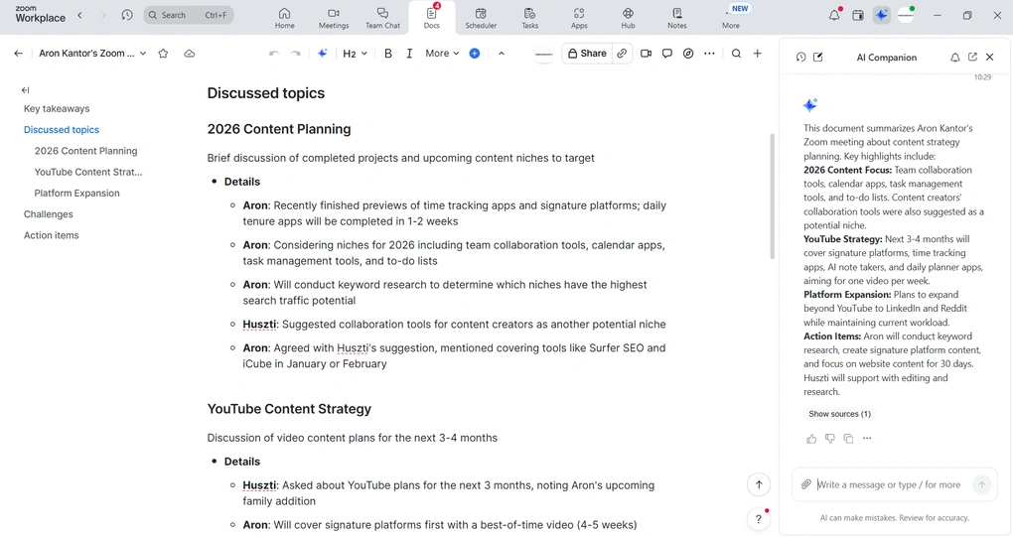This screenshot has height=537, width=1013.
Task: Close the AI Companion panel
Action: point(990,57)
